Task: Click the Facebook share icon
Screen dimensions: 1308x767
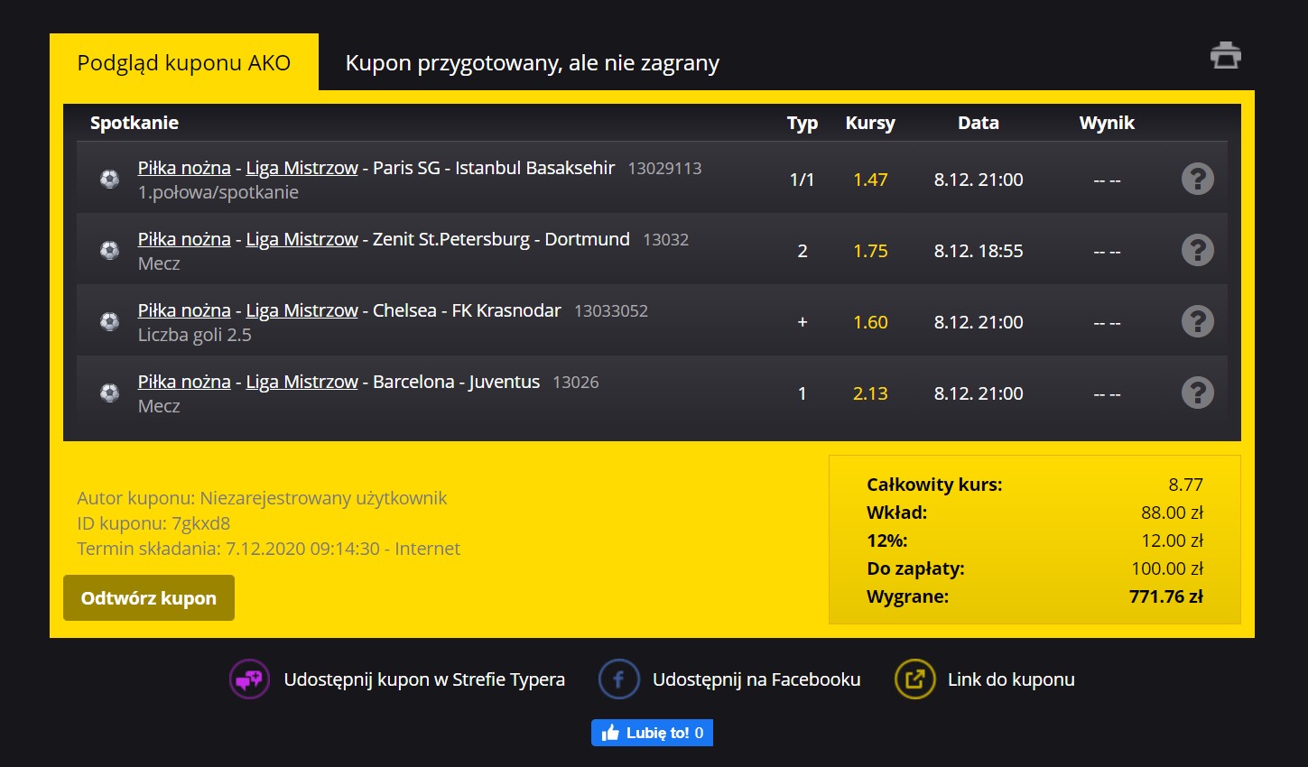Action: pos(619,679)
